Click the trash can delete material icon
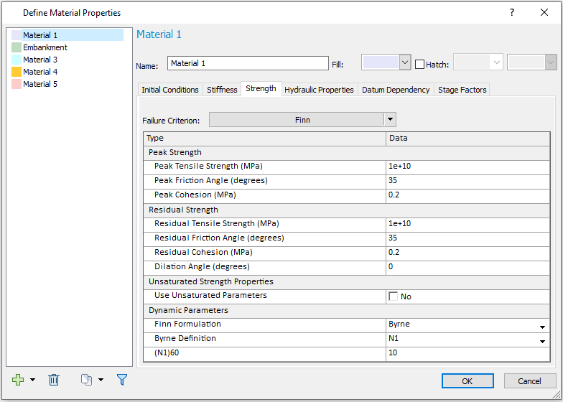This screenshot has width=563, height=402. tap(54, 380)
